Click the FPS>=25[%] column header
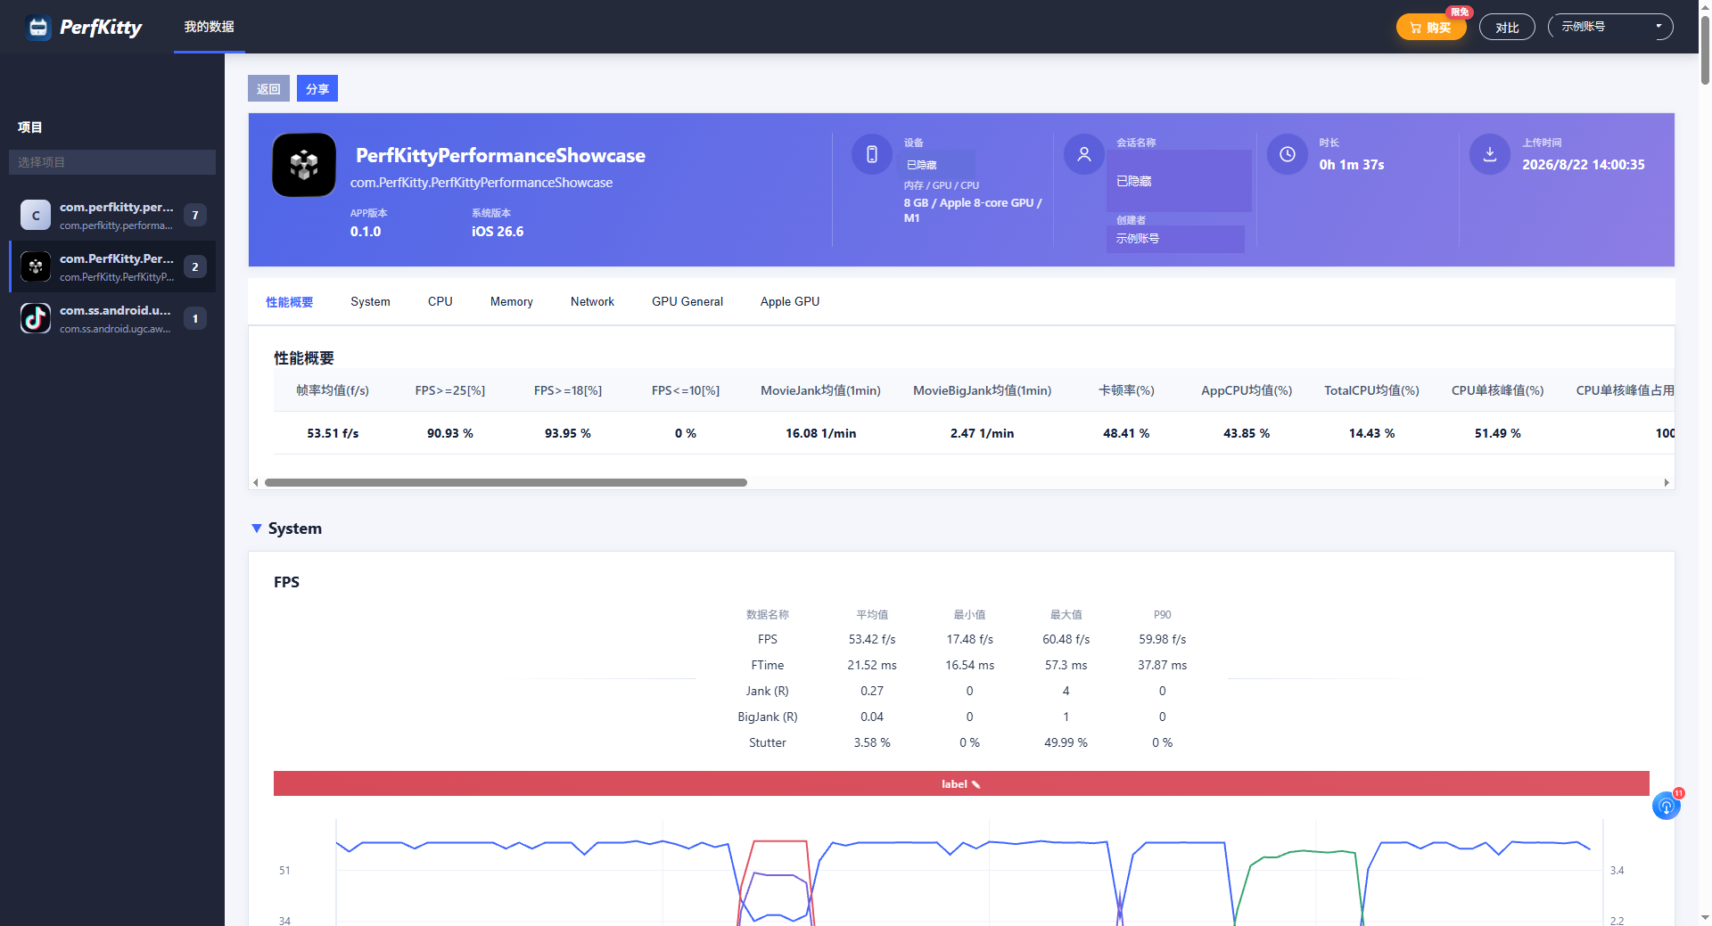Image resolution: width=1712 pixels, height=926 pixels. (450, 390)
